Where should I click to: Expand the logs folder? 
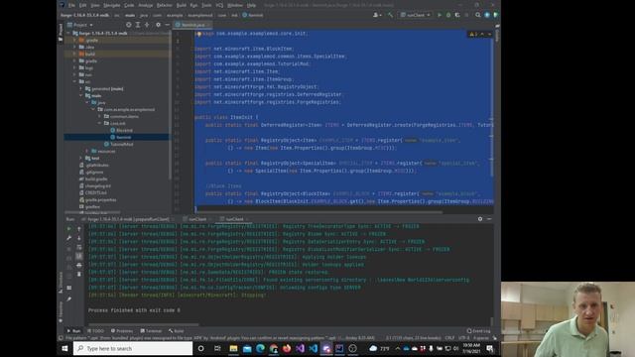pos(74,68)
